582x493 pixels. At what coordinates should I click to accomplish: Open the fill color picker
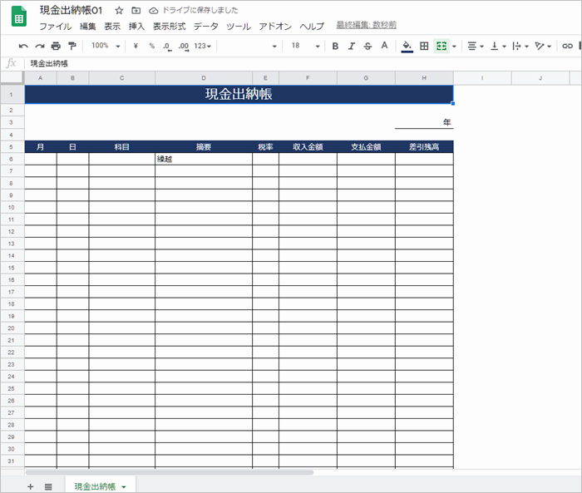(407, 46)
